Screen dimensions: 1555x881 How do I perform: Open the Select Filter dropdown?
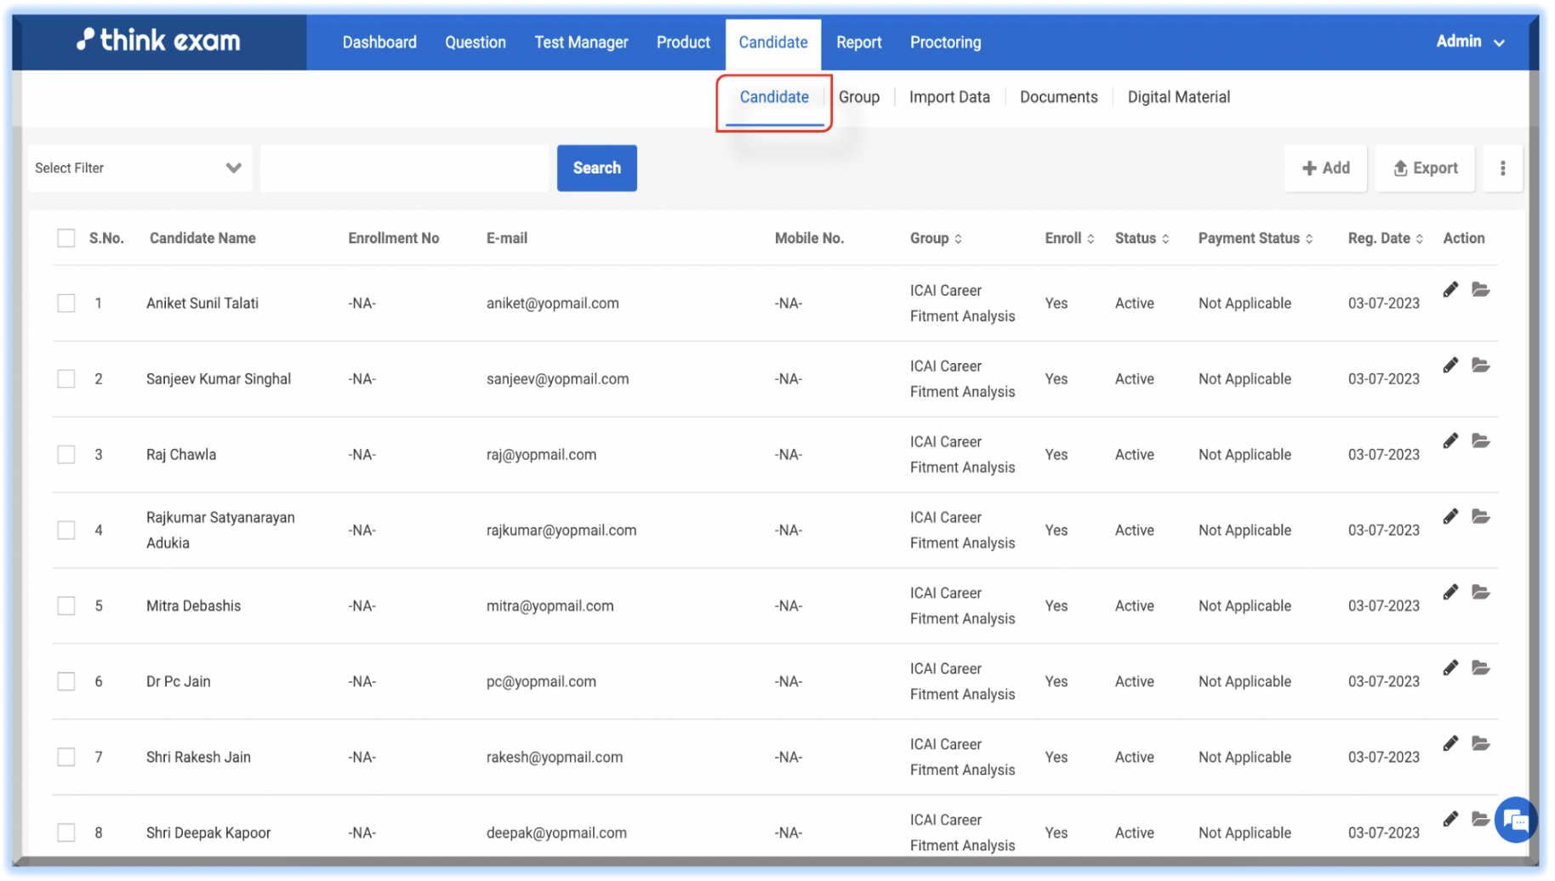pyautogui.click(x=140, y=168)
